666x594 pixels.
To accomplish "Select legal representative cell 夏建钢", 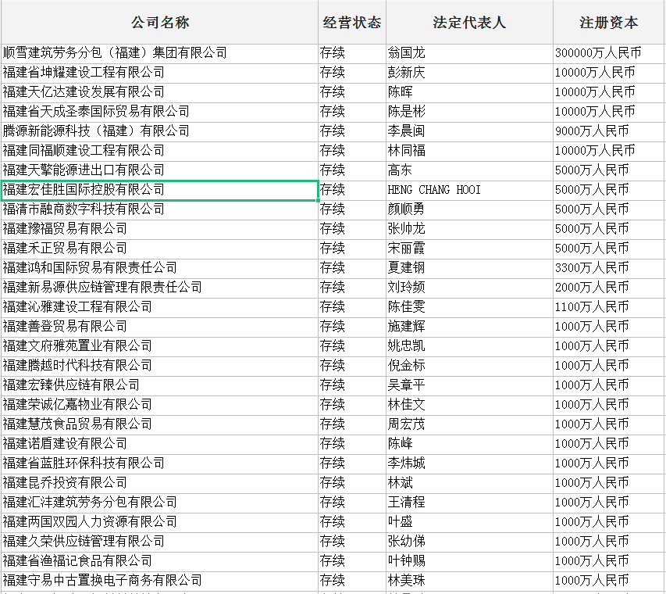I will coord(469,268).
